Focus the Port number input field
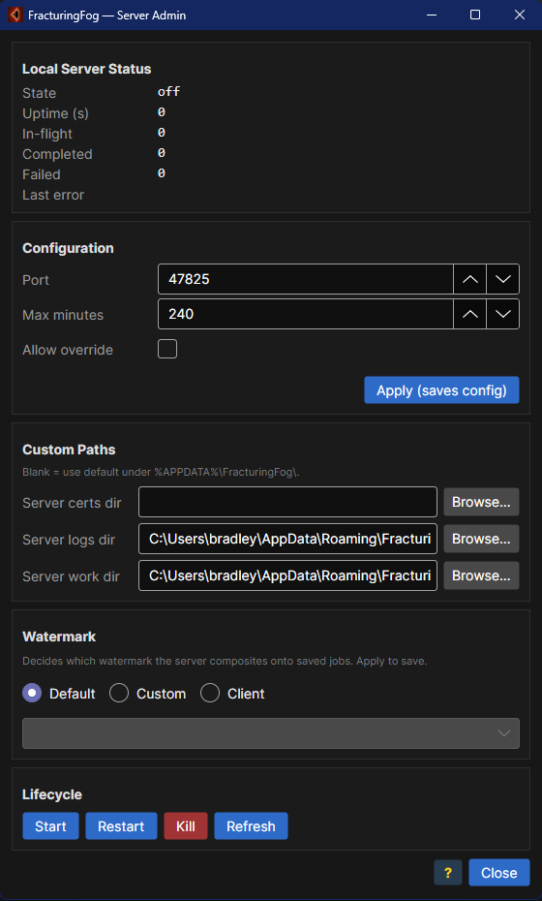This screenshot has width=542, height=901. click(306, 279)
